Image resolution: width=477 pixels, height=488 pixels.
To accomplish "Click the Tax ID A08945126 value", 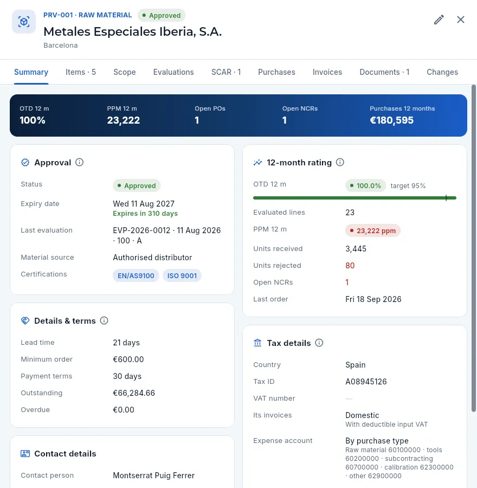I will coord(366,382).
